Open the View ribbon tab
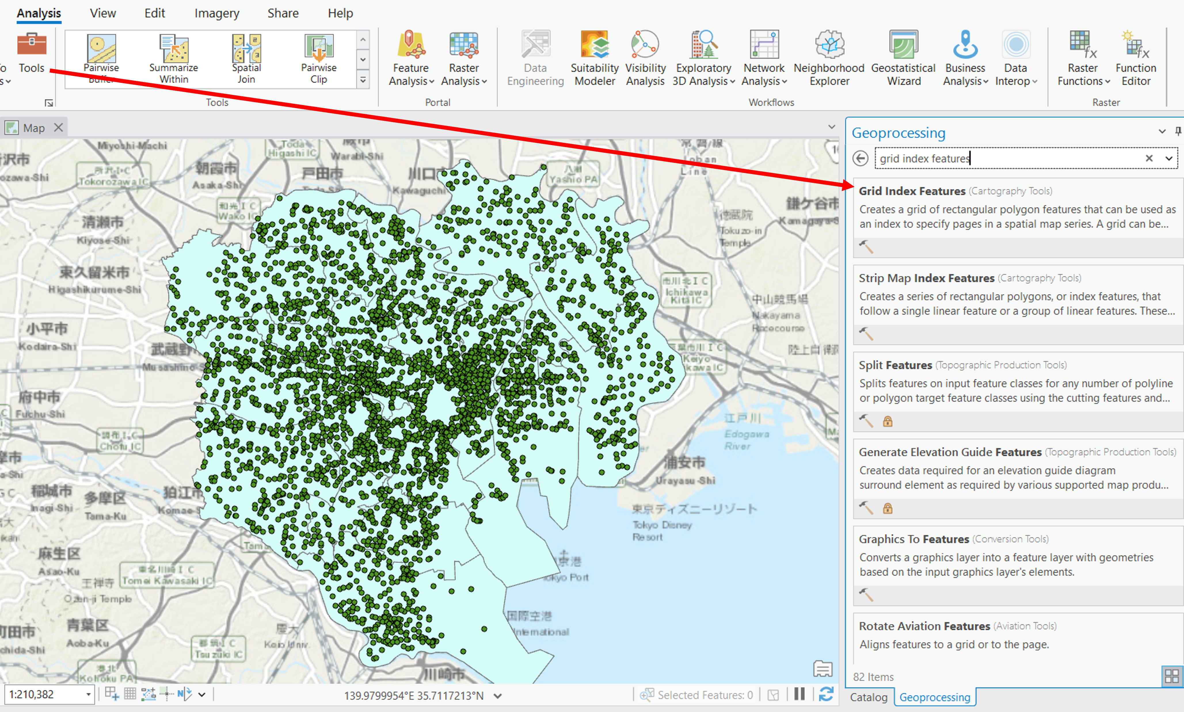This screenshot has width=1184, height=712. click(x=103, y=13)
